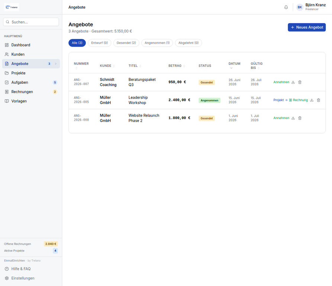Create a new offer with Neues Angebot

[x=307, y=27]
